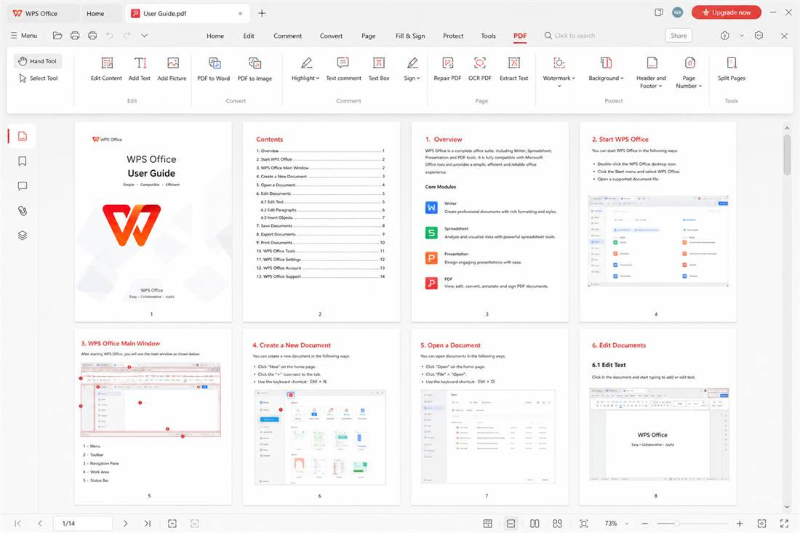Select the Open a Document page thumbnail
This screenshot has height=533, width=800.
[489, 417]
